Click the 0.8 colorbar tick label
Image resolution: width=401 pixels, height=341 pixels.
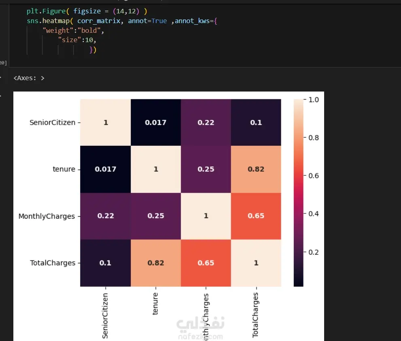[314, 138]
